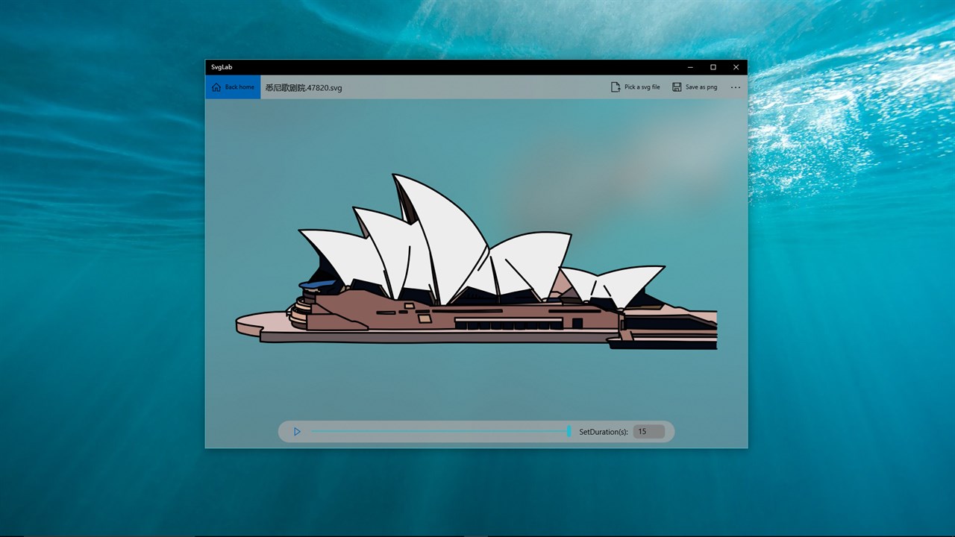Click the Back home text label
955x537 pixels.
[x=239, y=87]
